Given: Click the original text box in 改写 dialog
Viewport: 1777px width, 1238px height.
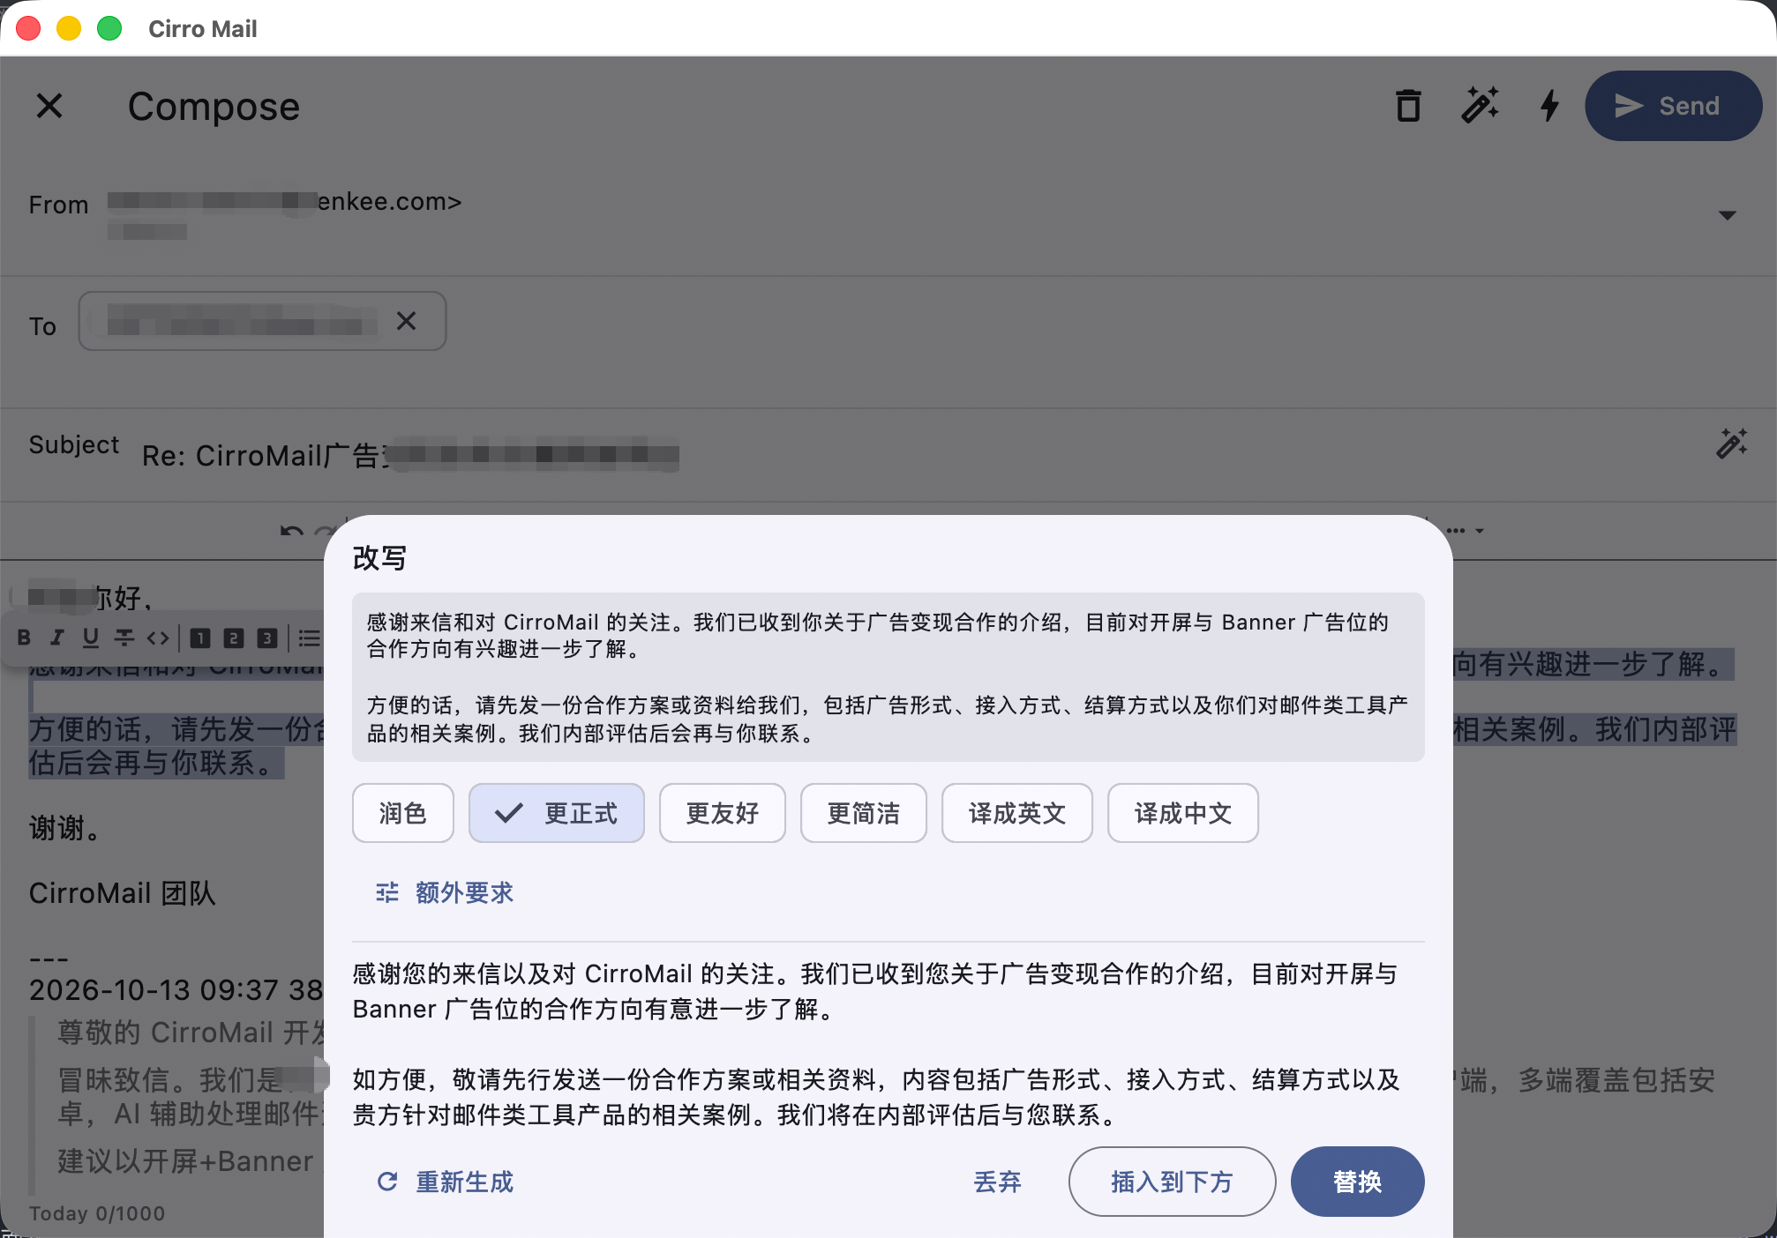Looking at the screenshot, I should tap(888, 677).
